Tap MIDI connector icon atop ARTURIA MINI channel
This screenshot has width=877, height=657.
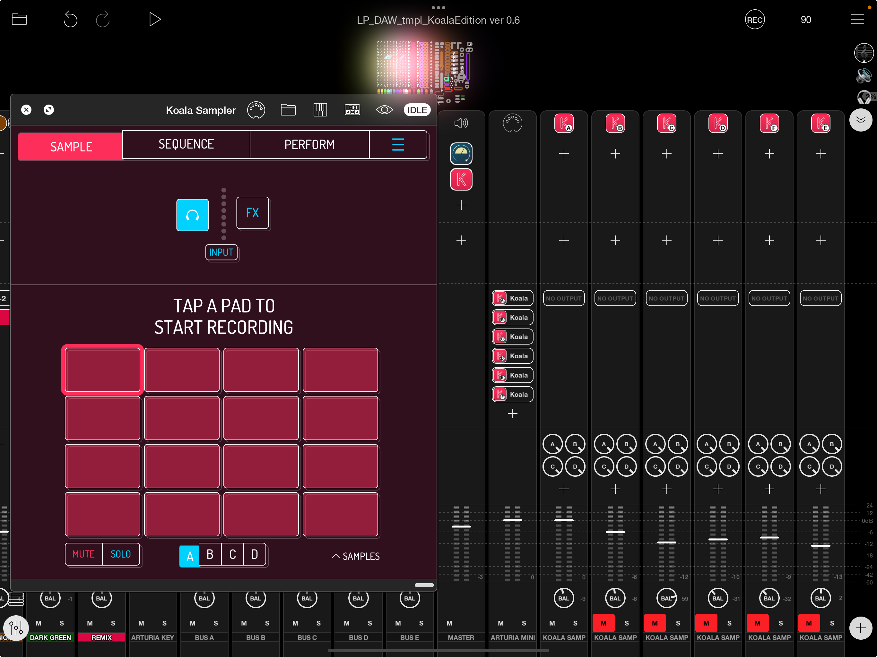[x=512, y=123]
